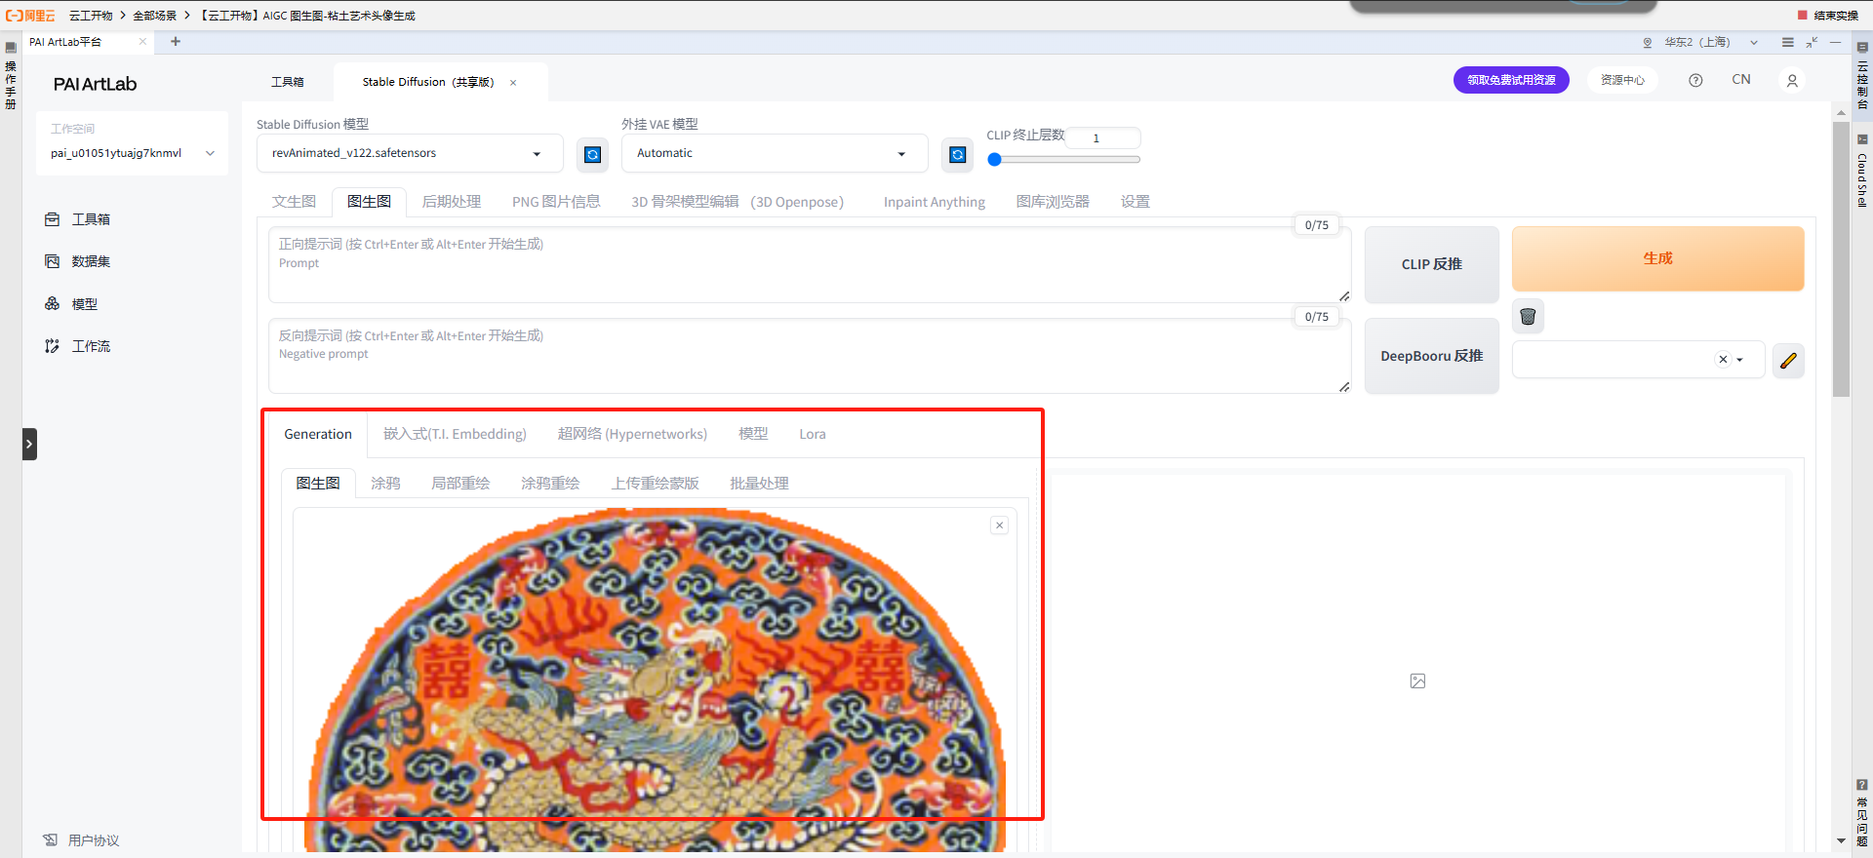Viewport: 1873px width, 858px height.
Task: Select the 嵌入式(T.I. Embedding) tab
Action: [455, 434]
